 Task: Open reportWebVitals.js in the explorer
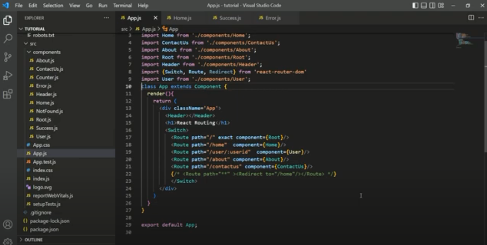[53, 196]
